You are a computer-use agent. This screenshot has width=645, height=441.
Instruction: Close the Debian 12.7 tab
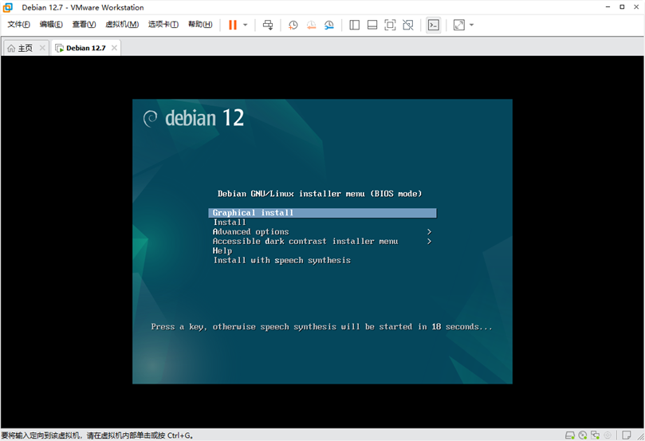tap(114, 48)
